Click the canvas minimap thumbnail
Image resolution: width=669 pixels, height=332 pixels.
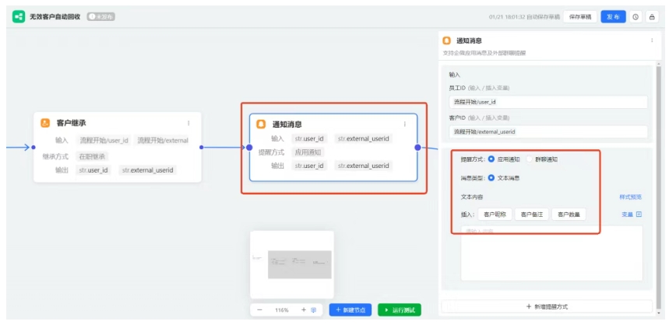click(x=292, y=264)
